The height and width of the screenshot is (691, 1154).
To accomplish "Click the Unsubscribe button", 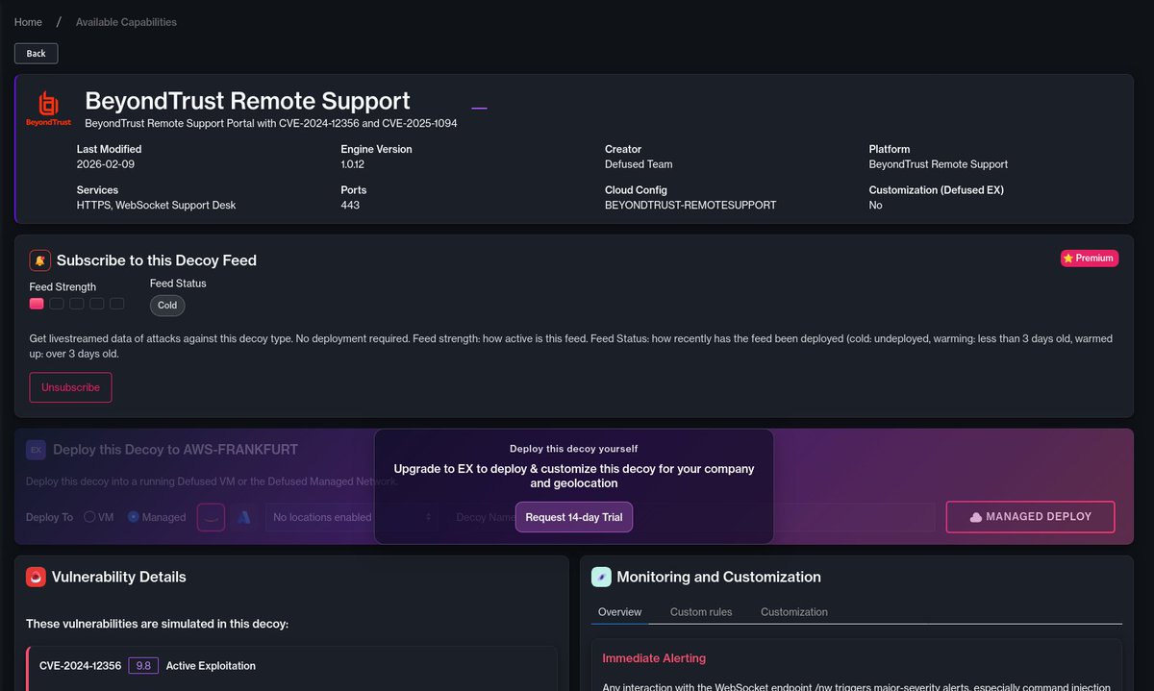I will pos(70,387).
